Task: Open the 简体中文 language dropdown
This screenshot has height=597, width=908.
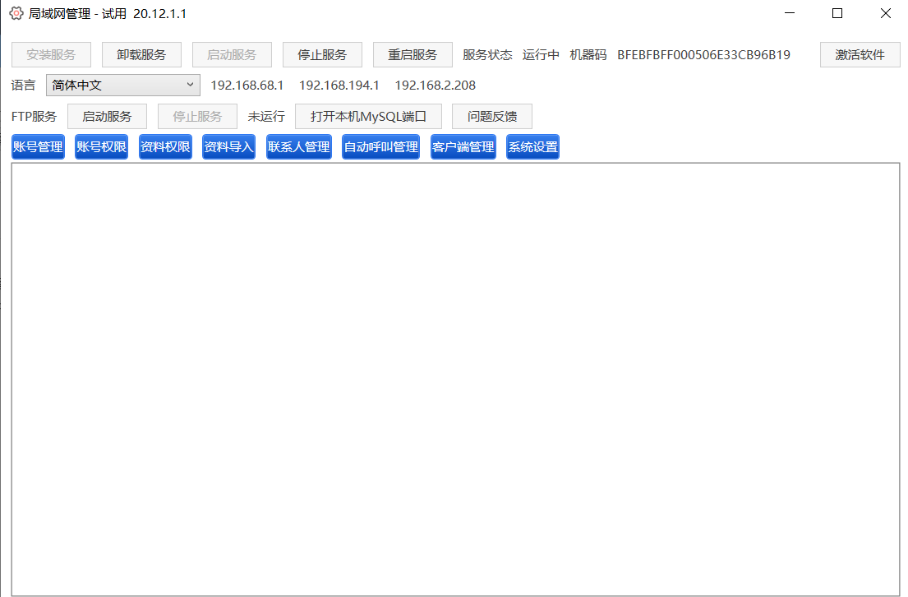Action: tap(123, 85)
